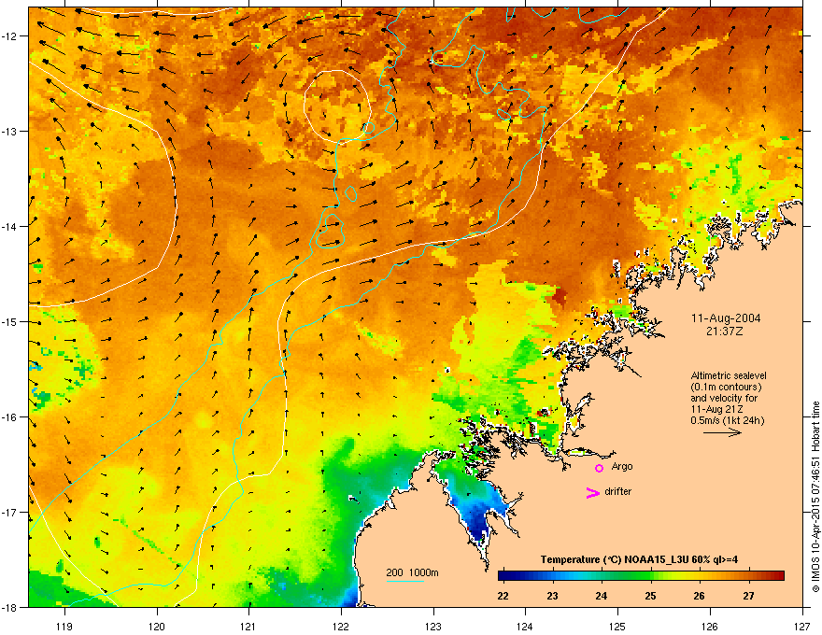Click the white closed eddy contour near 122E 13S

pyautogui.click(x=337, y=106)
